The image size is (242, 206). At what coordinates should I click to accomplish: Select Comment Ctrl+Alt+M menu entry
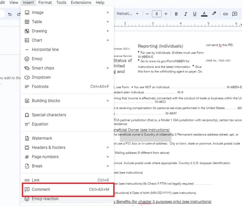[67, 190]
